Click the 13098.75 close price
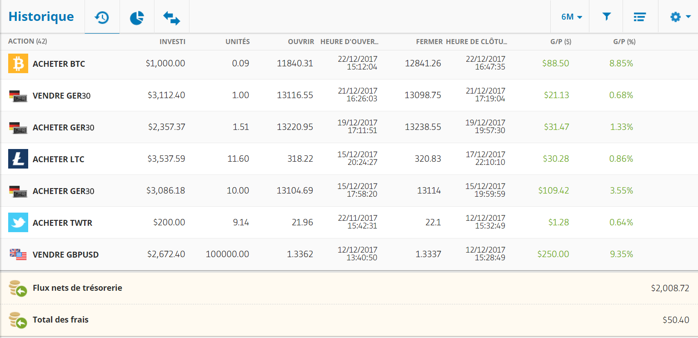The width and height of the screenshot is (698, 338). coord(423,95)
